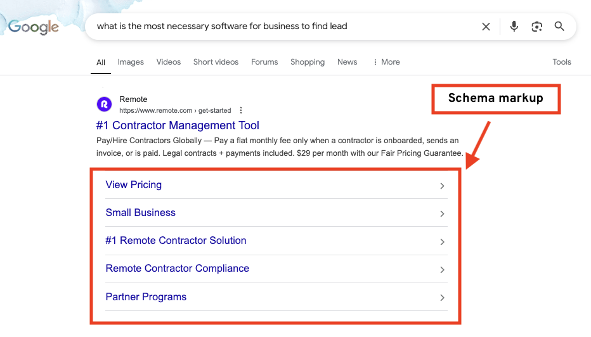Open the Partner Programs sitelink
Image resolution: width=591 pixels, height=337 pixels.
pos(146,297)
